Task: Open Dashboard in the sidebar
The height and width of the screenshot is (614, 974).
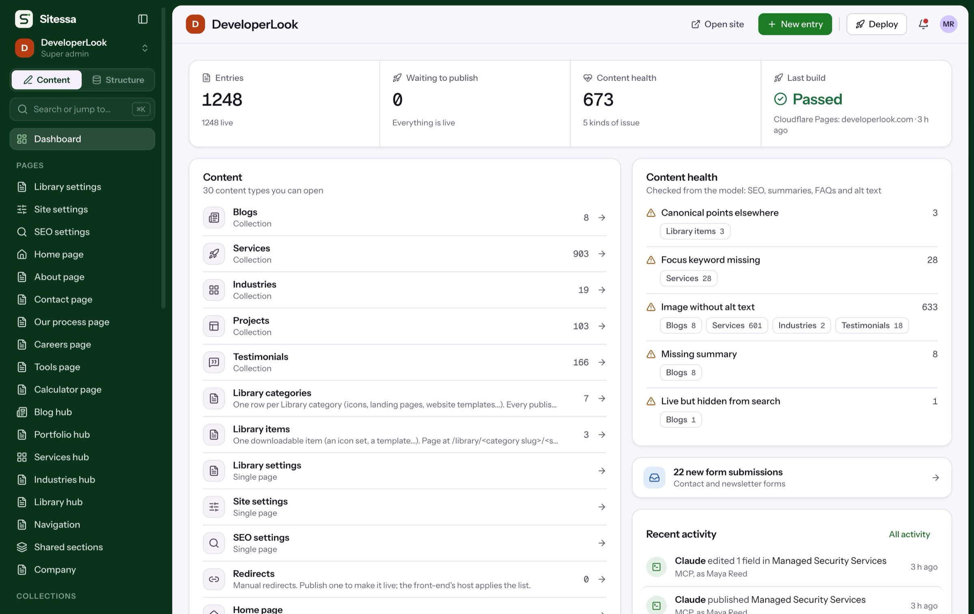Action: point(82,139)
